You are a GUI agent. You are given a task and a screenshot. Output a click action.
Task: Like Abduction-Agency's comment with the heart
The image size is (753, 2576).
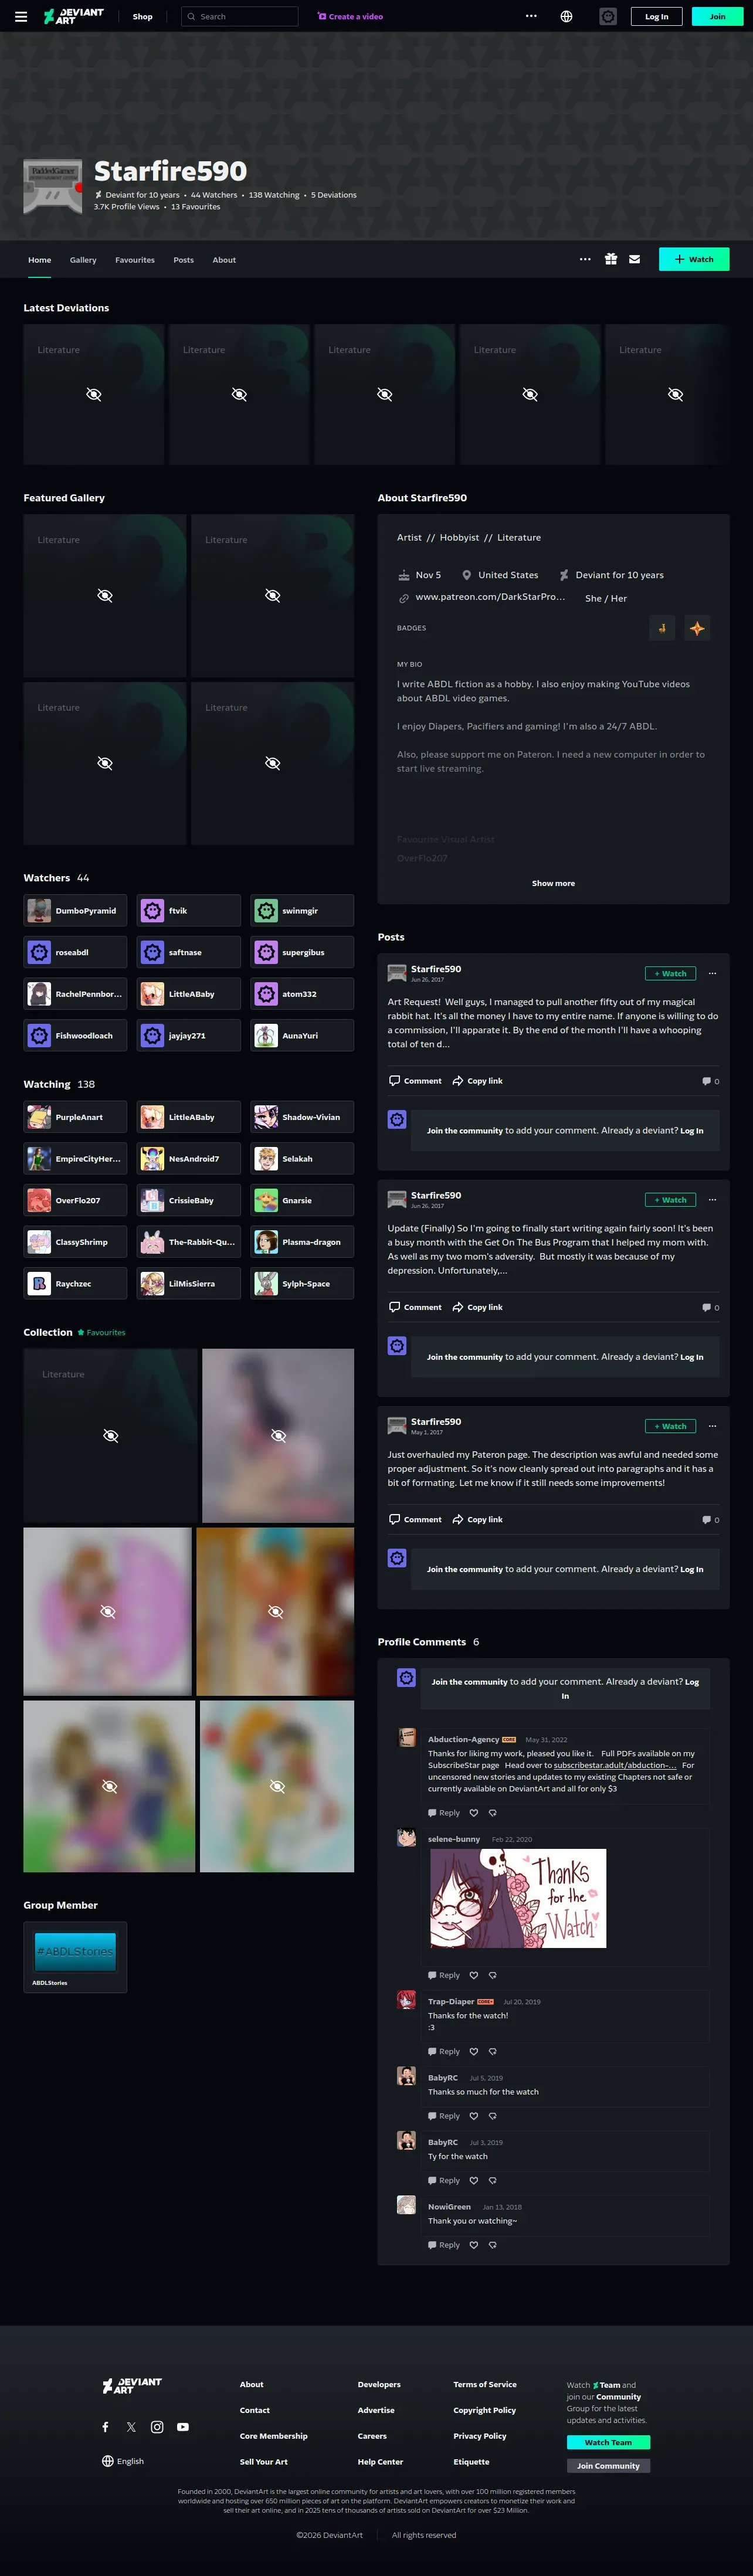(x=474, y=1813)
